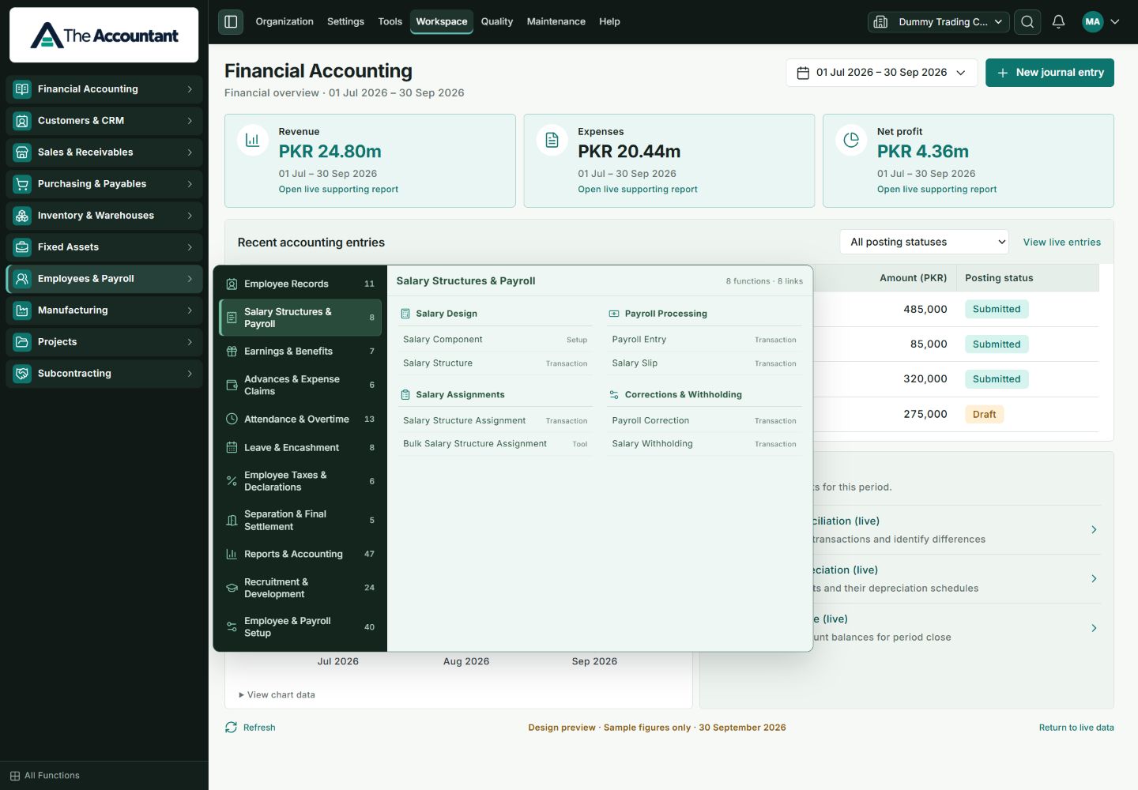The width and height of the screenshot is (1138, 790).
Task: Open the Organization menu
Action: click(284, 21)
